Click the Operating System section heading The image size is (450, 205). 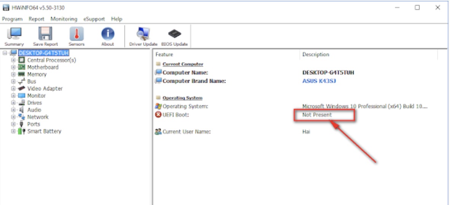[x=182, y=98]
